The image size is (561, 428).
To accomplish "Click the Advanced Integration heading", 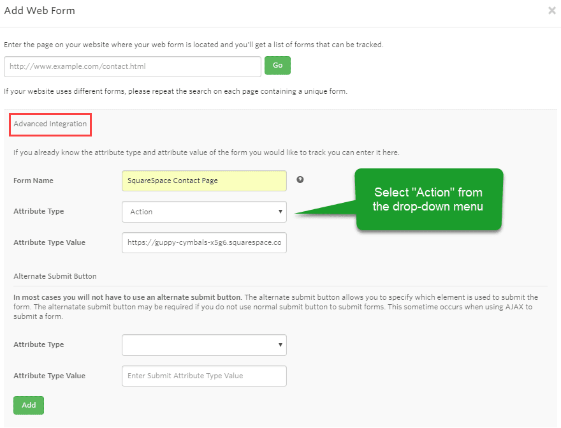I will pyautogui.click(x=50, y=124).
